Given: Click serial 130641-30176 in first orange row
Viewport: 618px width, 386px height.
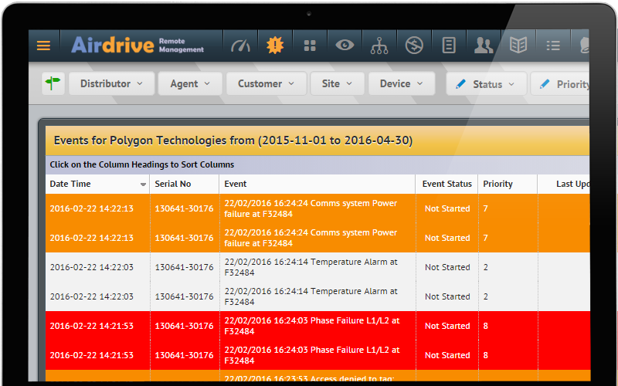Looking at the screenshot, I should (184, 208).
